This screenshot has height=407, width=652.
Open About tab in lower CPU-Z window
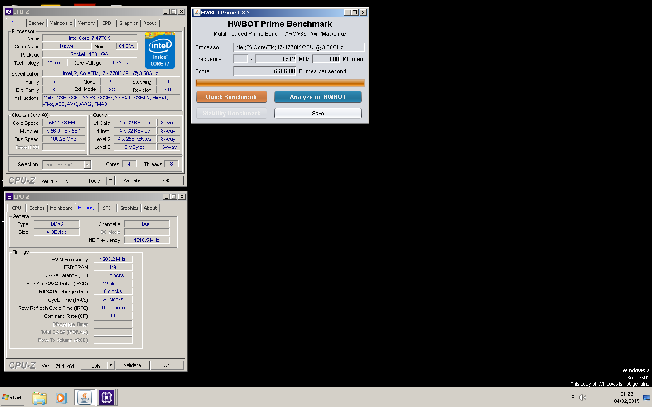[x=150, y=208]
